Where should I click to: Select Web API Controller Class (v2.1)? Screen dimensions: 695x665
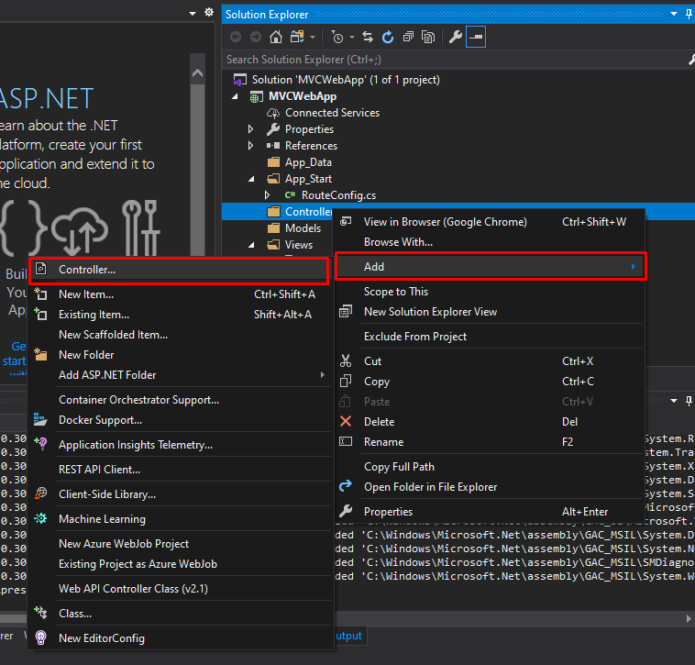point(180,589)
